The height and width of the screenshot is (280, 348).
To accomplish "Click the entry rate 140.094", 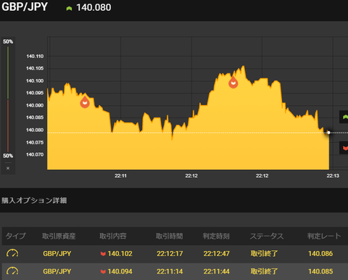I will tap(120, 271).
